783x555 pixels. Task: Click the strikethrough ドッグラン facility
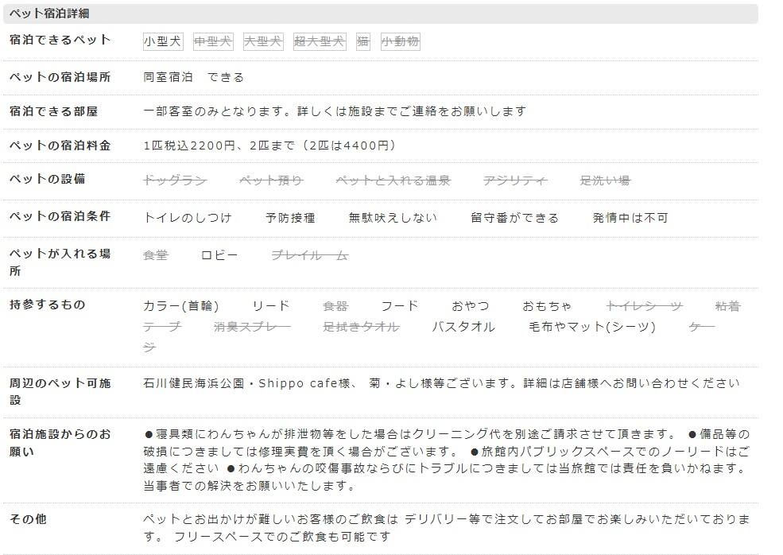click(x=175, y=180)
